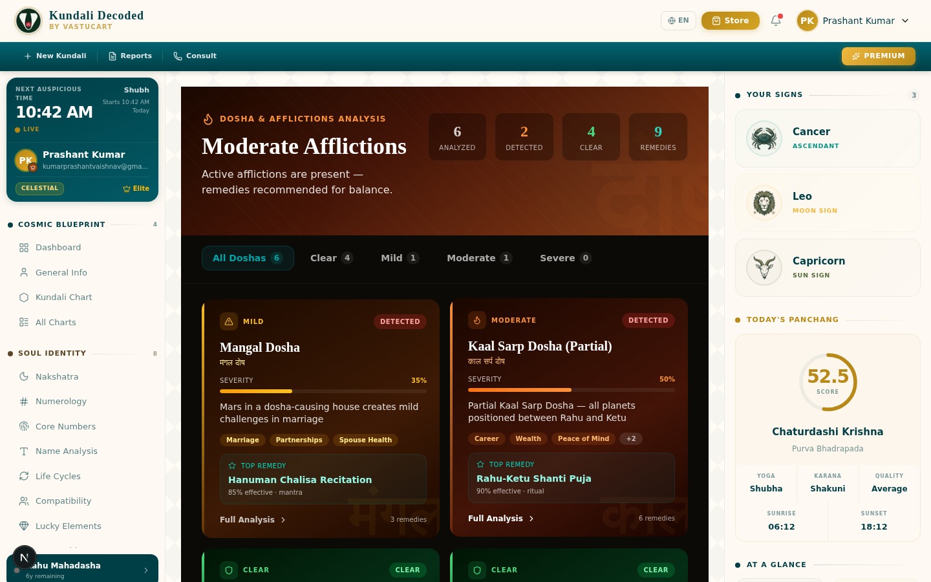This screenshot has height=582, width=931.
Task: Click the Numerology hash icon
Action: 24,402
